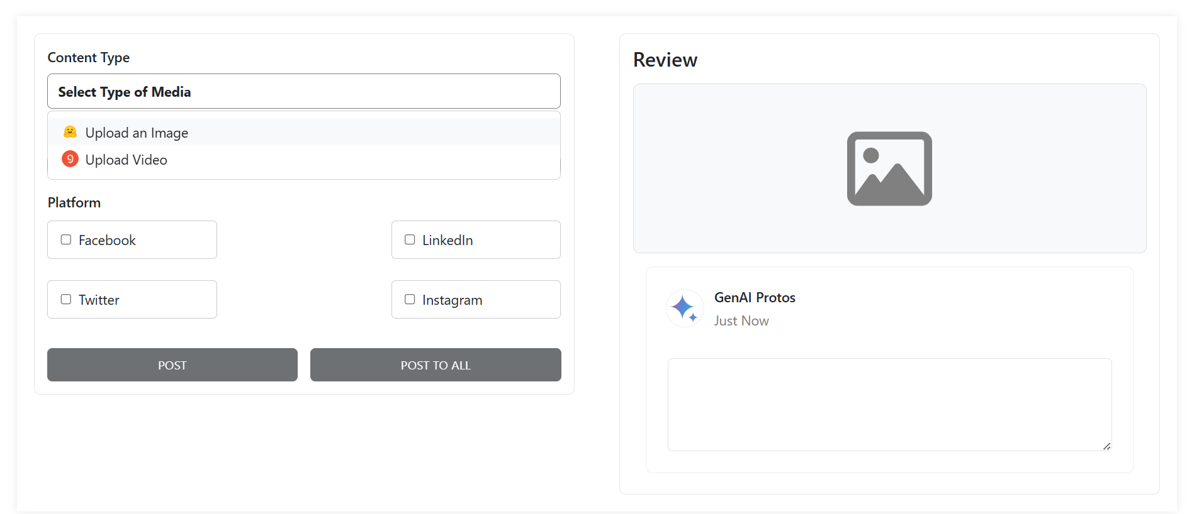This screenshot has height=514, width=1187.
Task: Click the Facebook label text
Action: [107, 240]
